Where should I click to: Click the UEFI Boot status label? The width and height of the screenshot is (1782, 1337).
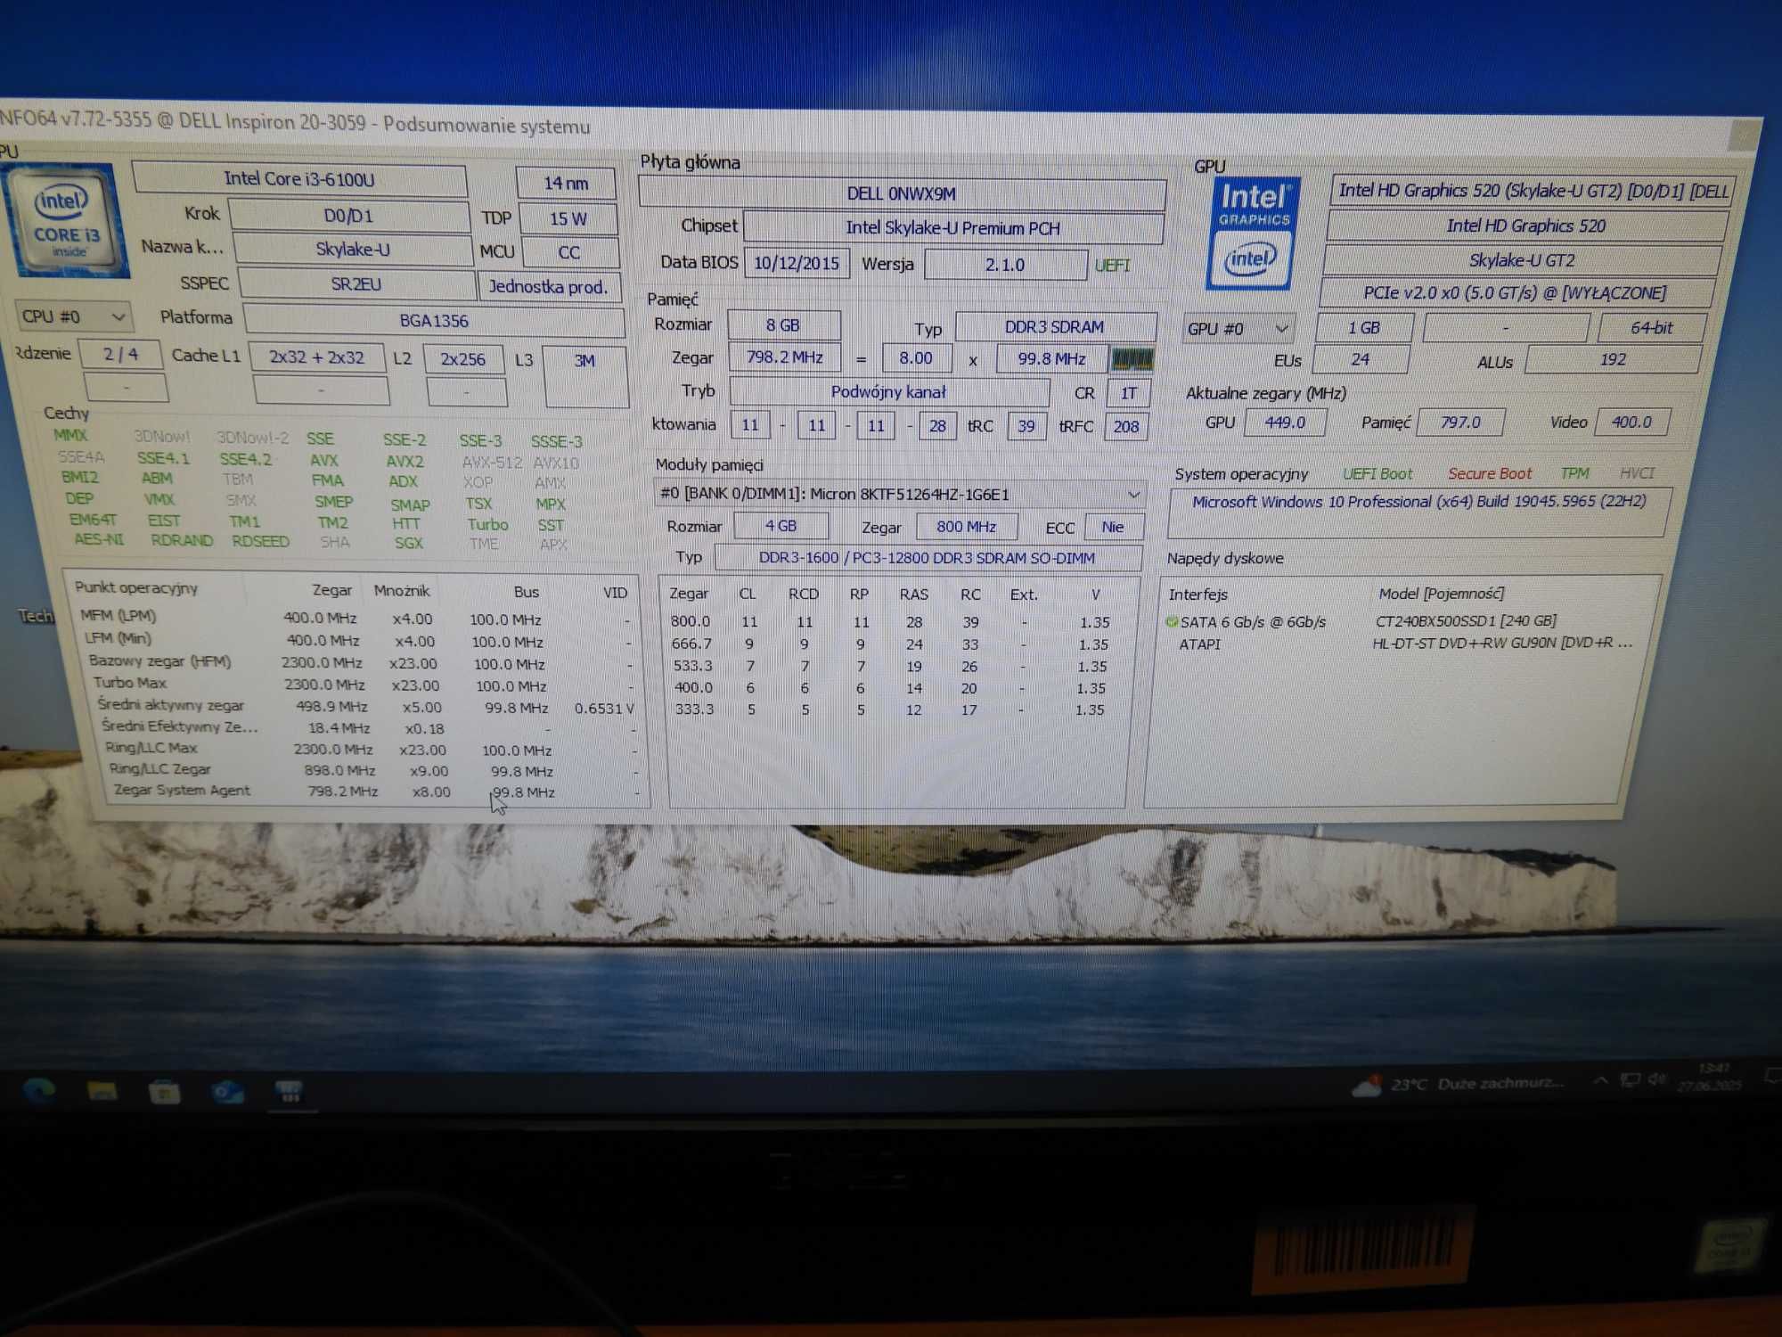(1377, 474)
